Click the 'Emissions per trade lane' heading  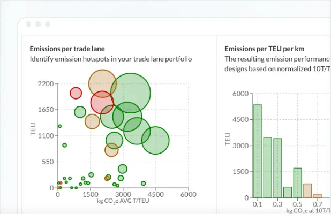click(67, 49)
